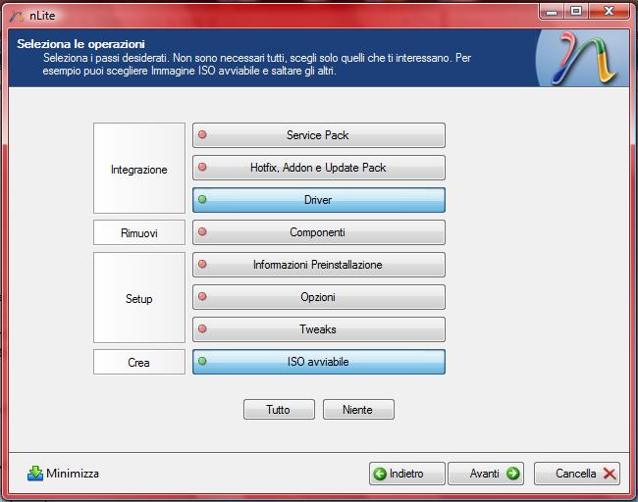Cancel the wizard with Cancella
The image size is (638, 502).
(577, 474)
